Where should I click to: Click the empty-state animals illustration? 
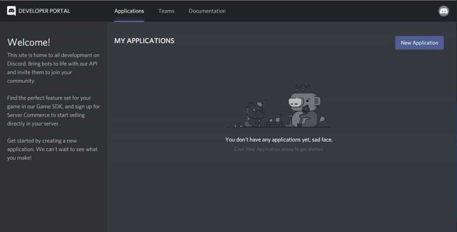pos(279,106)
